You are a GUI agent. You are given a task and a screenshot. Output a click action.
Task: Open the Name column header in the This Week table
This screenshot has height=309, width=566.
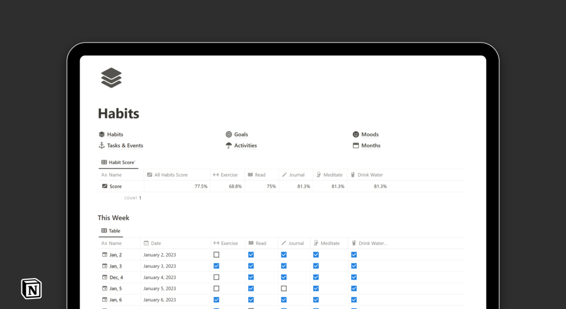click(119, 243)
